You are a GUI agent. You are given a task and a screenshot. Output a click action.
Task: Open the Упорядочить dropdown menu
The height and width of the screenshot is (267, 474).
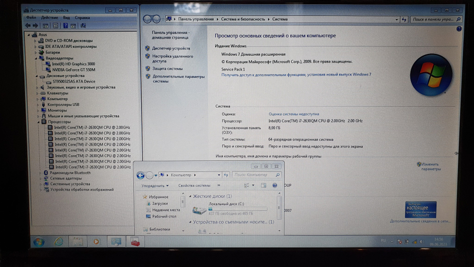point(155,185)
